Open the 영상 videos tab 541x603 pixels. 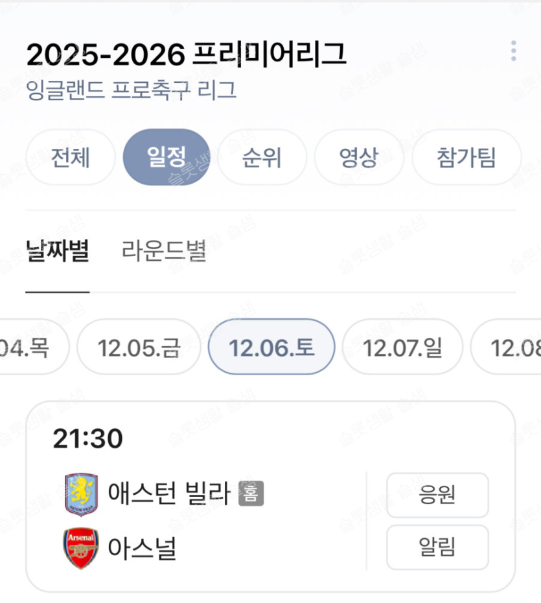click(x=358, y=158)
